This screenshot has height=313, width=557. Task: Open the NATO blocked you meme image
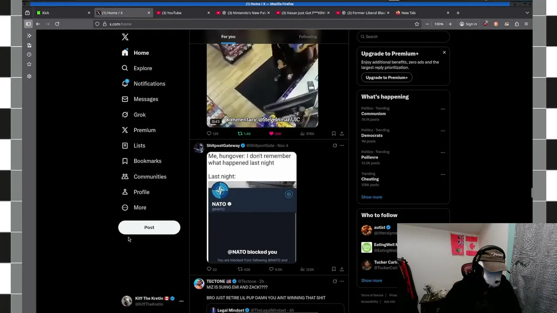252,207
